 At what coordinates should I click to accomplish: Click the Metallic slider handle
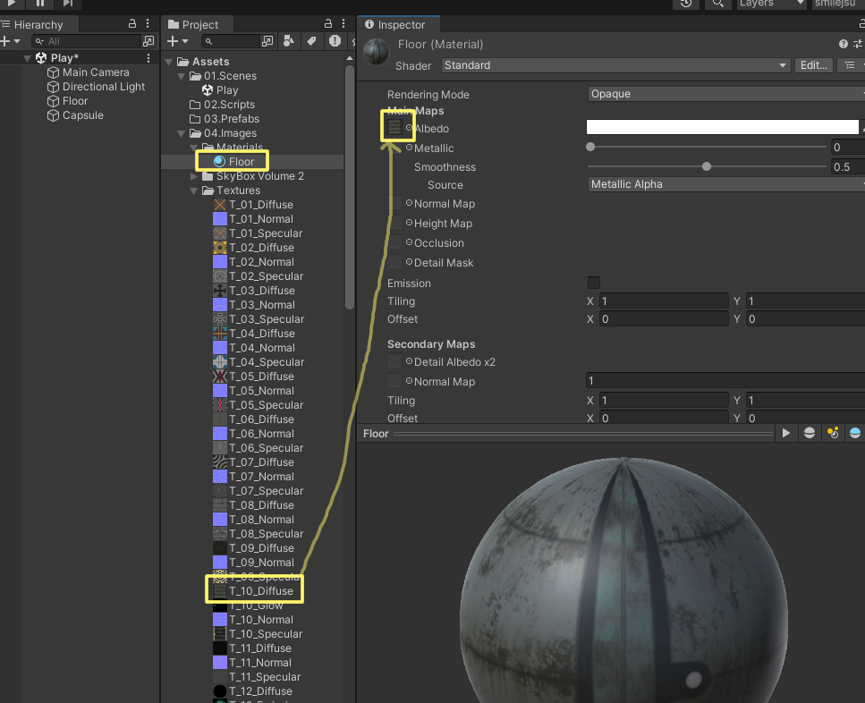coord(590,147)
